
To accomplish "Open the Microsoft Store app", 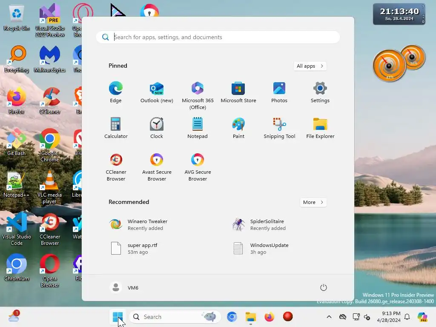I will [238, 92].
